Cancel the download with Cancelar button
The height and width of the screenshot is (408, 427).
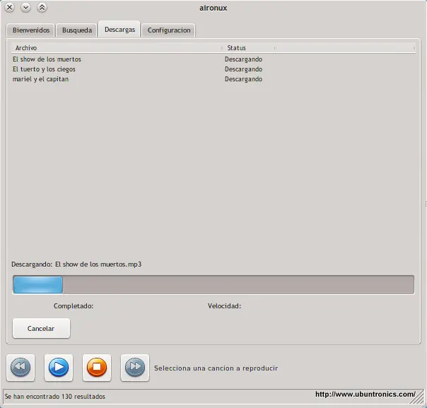(41, 328)
